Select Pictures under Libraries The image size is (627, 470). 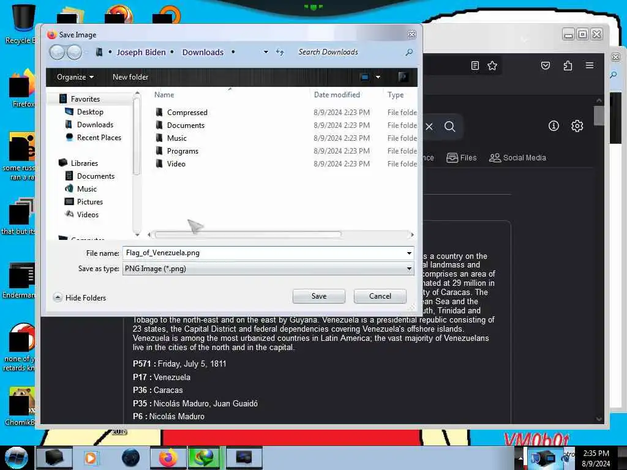pyautogui.click(x=89, y=201)
